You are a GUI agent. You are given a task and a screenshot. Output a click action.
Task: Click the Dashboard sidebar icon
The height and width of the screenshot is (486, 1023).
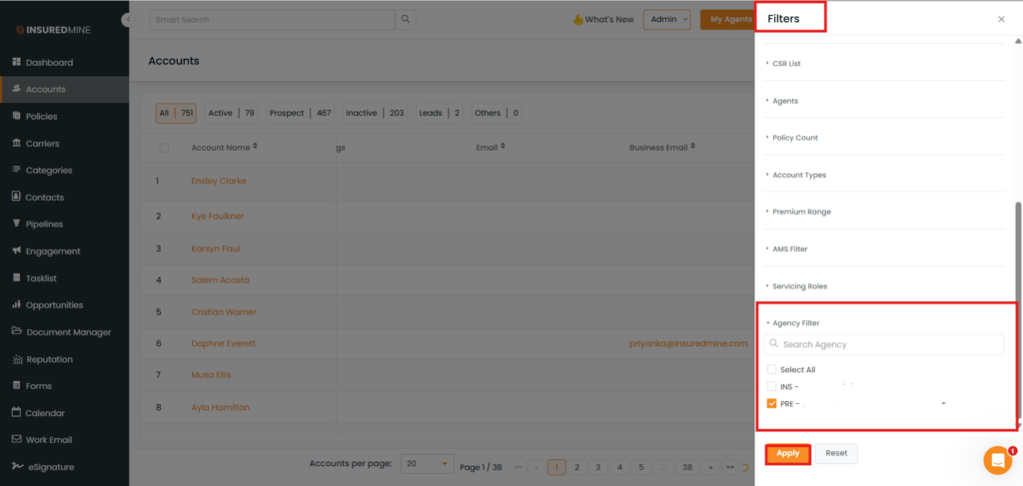pyautogui.click(x=16, y=62)
